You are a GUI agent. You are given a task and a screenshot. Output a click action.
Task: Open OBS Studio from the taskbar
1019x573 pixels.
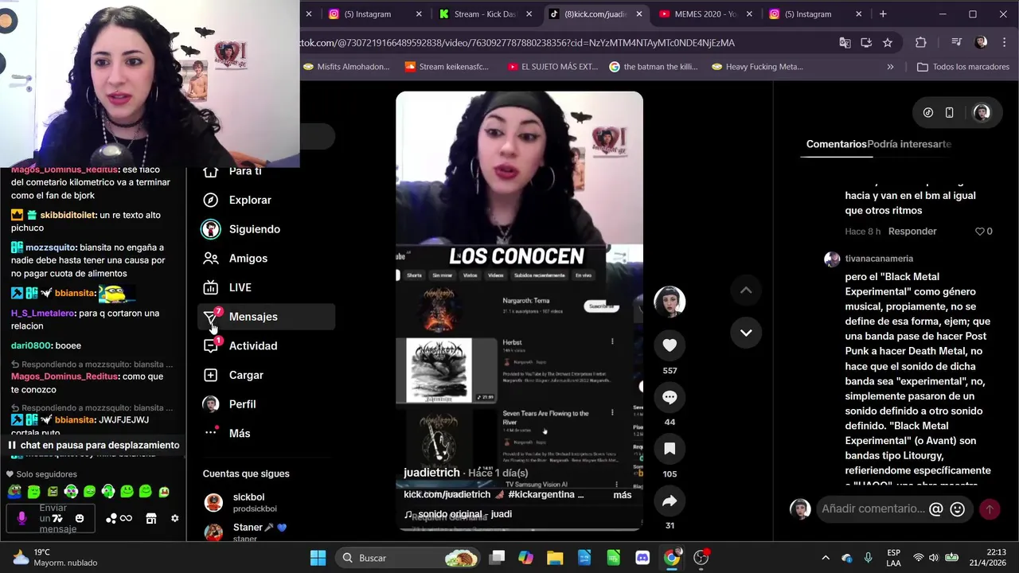[x=701, y=558]
